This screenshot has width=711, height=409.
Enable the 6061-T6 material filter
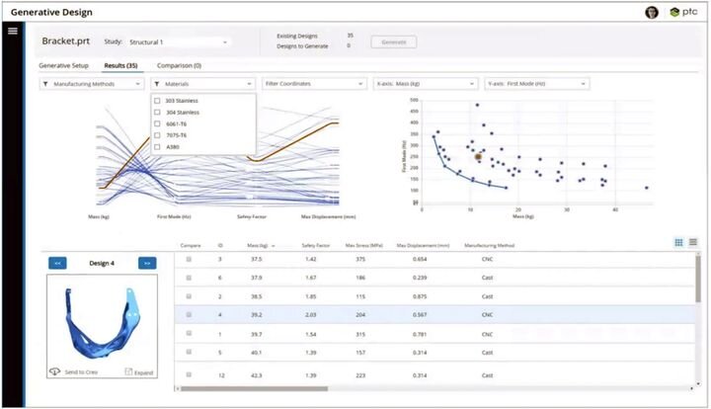(158, 123)
